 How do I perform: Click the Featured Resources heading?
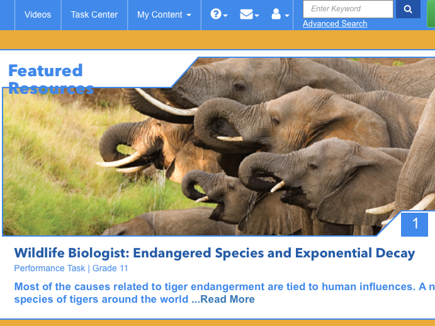(x=51, y=79)
